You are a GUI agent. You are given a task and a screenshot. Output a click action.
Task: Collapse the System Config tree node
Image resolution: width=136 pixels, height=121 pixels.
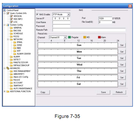[4, 25]
